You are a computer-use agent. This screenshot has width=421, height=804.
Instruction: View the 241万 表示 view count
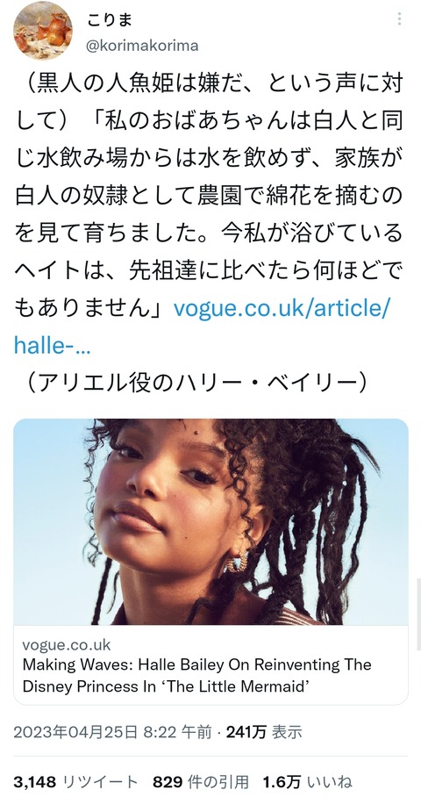(x=264, y=733)
